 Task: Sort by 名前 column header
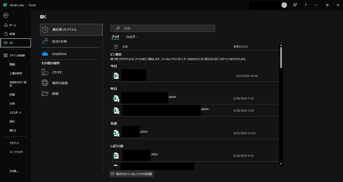(x=125, y=47)
